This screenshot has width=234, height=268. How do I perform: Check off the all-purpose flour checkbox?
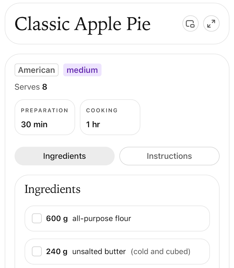[x=37, y=219]
